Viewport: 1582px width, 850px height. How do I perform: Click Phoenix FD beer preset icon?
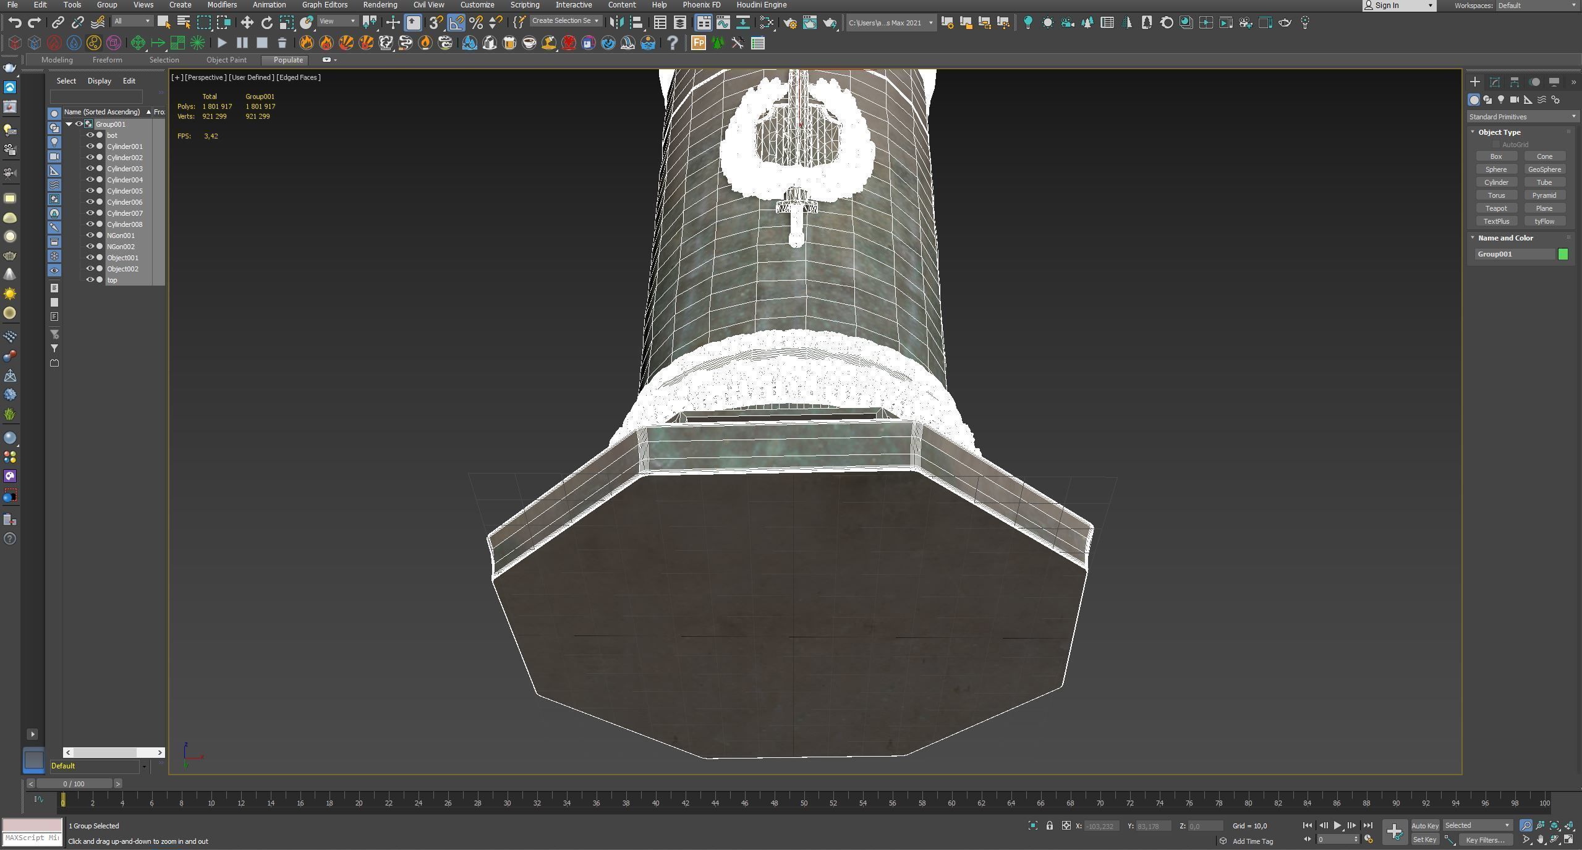tap(509, 43)
